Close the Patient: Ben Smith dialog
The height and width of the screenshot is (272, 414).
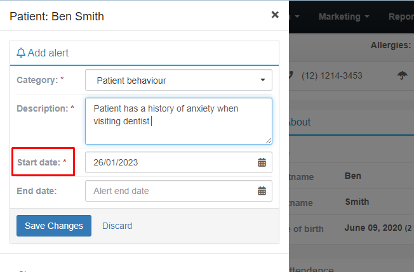(275, 15)
